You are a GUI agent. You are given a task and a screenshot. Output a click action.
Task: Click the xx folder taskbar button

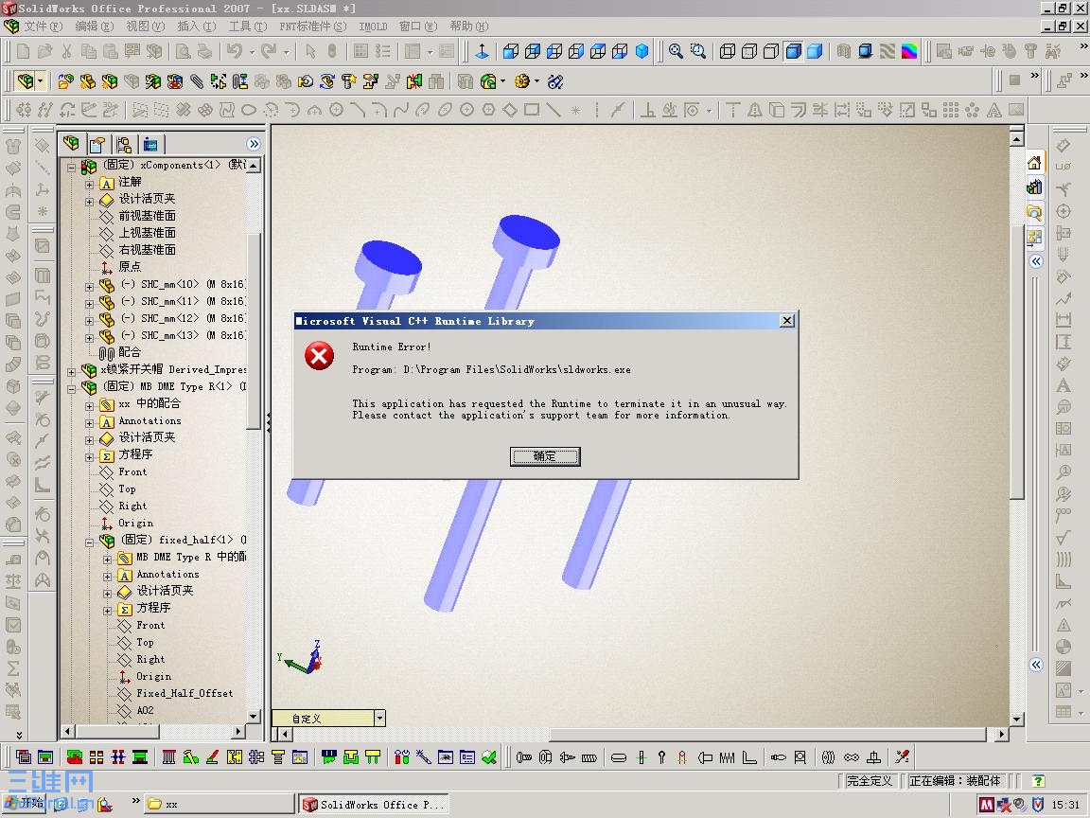pos(219,804)
